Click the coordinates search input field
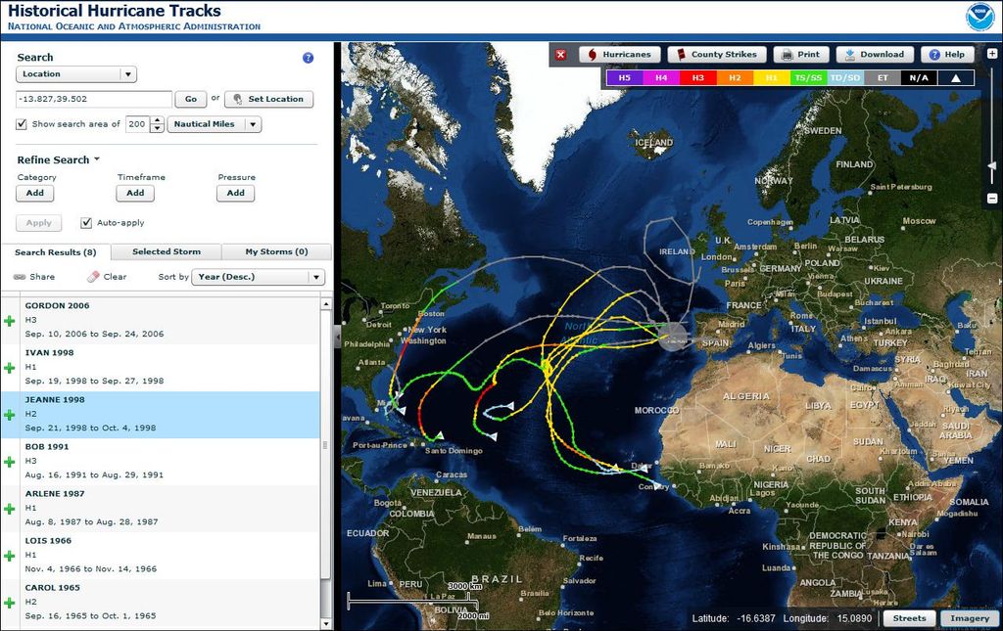The width and height of the screenshot is (1003, 631). 94,99
